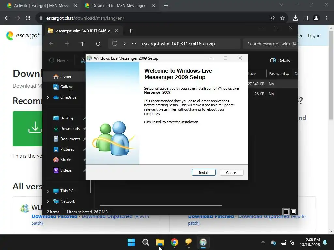Toggle Chrome side panel icon
This screenshot has height=250, width=334.
pos(306,18)
